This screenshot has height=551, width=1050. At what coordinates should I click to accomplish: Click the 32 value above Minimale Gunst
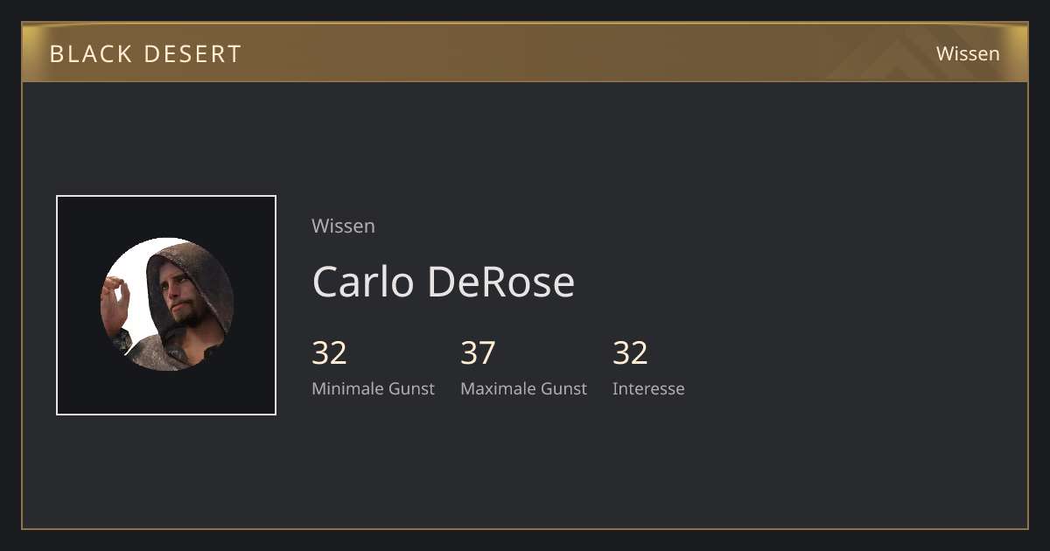click(x=329, y=352)
